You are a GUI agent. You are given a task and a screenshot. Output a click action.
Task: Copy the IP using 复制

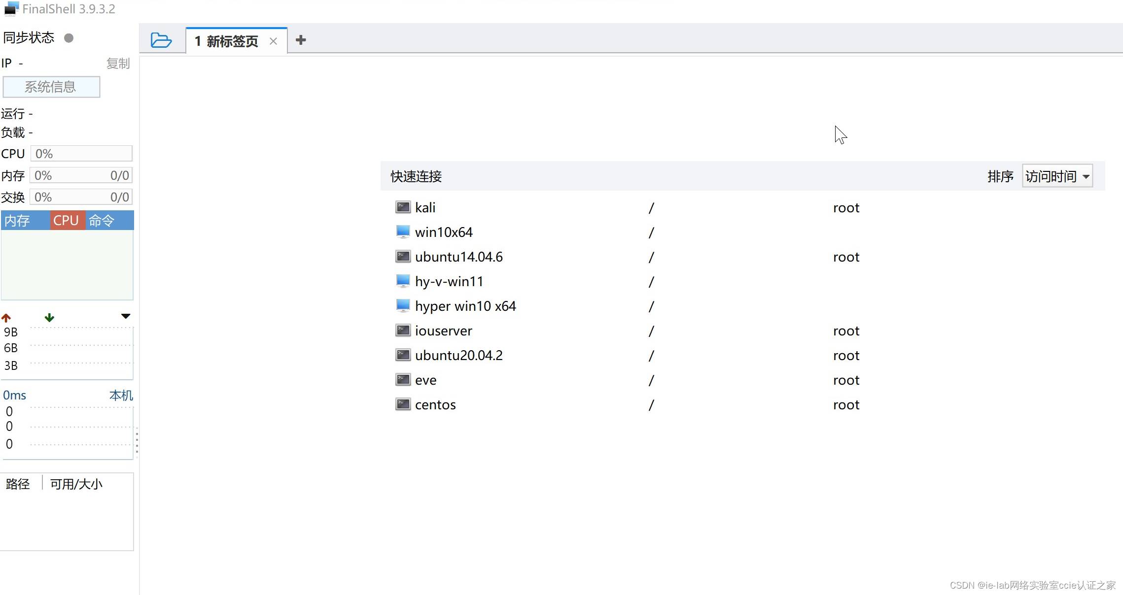(x=118, y=64)
